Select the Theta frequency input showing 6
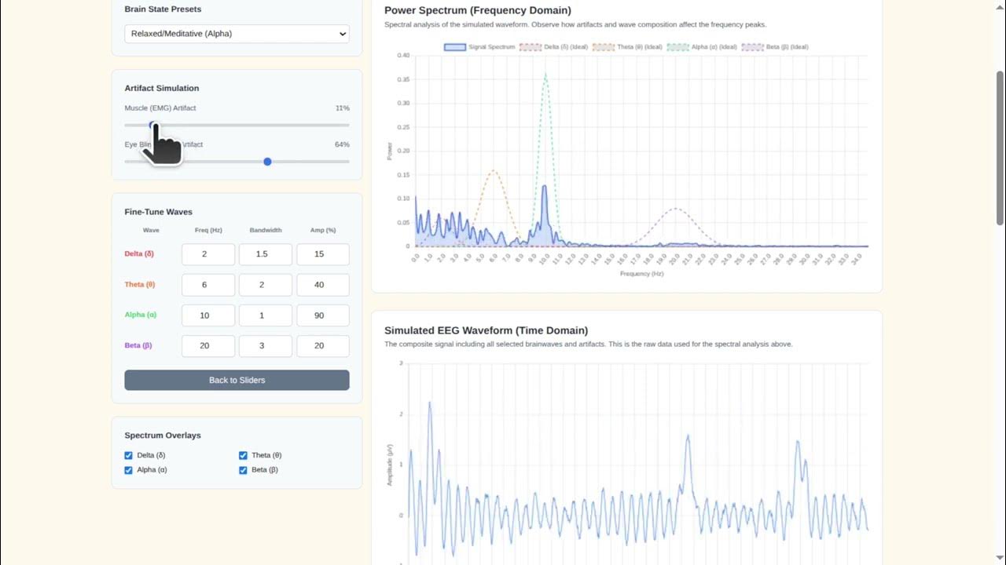This screenshot has height=565, width=1006. (x=207, y=284)
